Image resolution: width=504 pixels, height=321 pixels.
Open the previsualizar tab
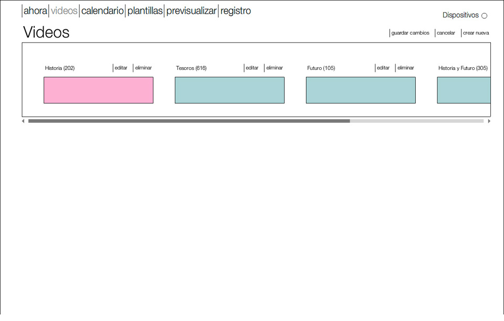pyautogui.click(x=191, y=11)
